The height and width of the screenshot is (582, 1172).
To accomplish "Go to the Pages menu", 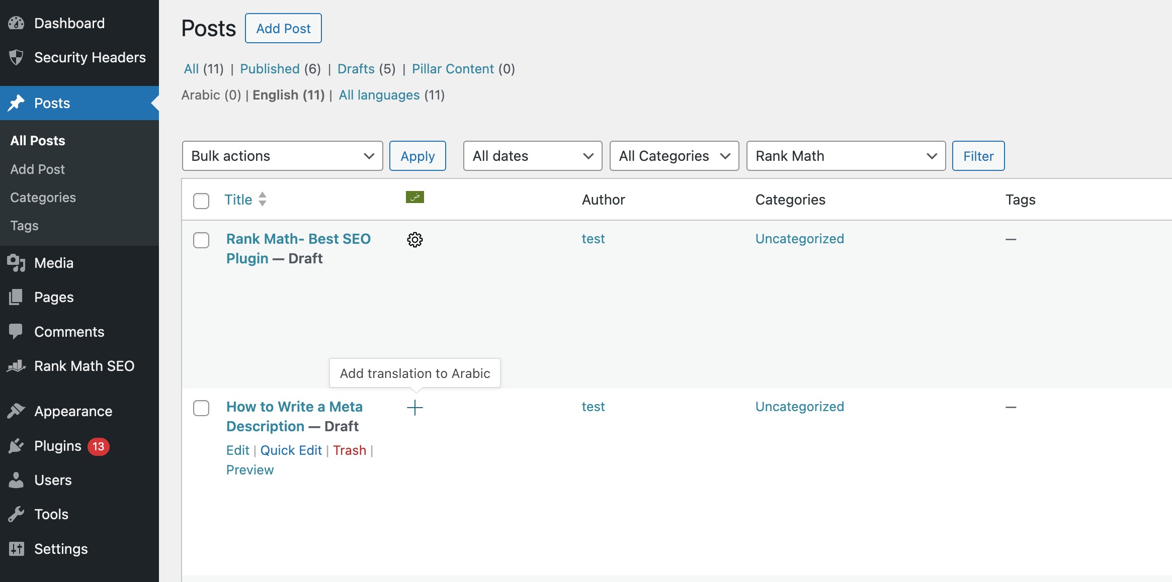I will pyautogui.click(x=79, y=297).
